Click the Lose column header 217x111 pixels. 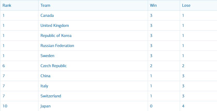186,5
